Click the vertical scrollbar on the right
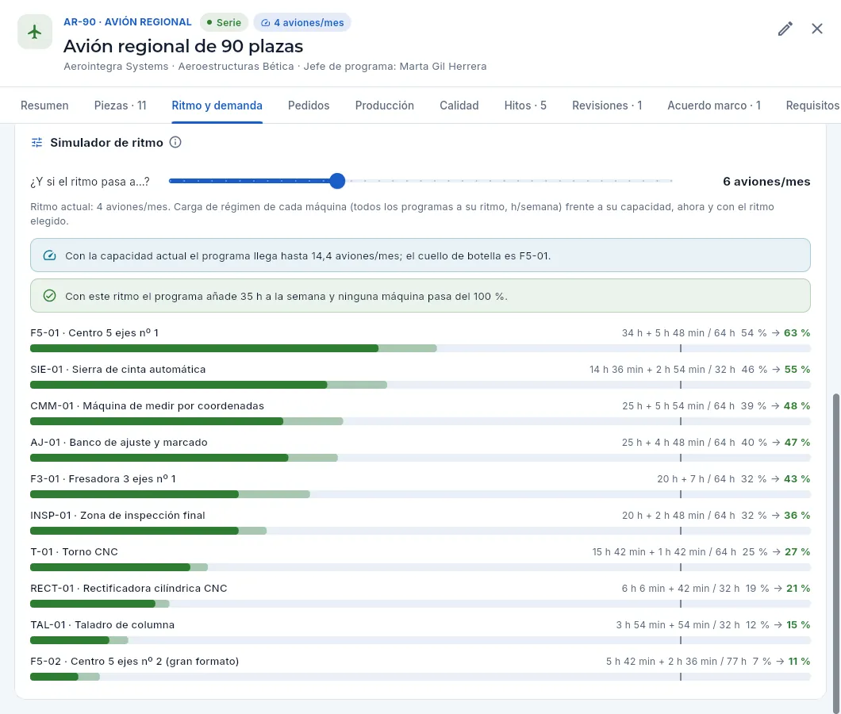 [x=835, y=552]
